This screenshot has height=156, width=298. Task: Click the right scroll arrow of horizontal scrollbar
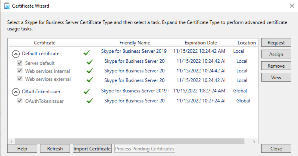coord(254,142)
